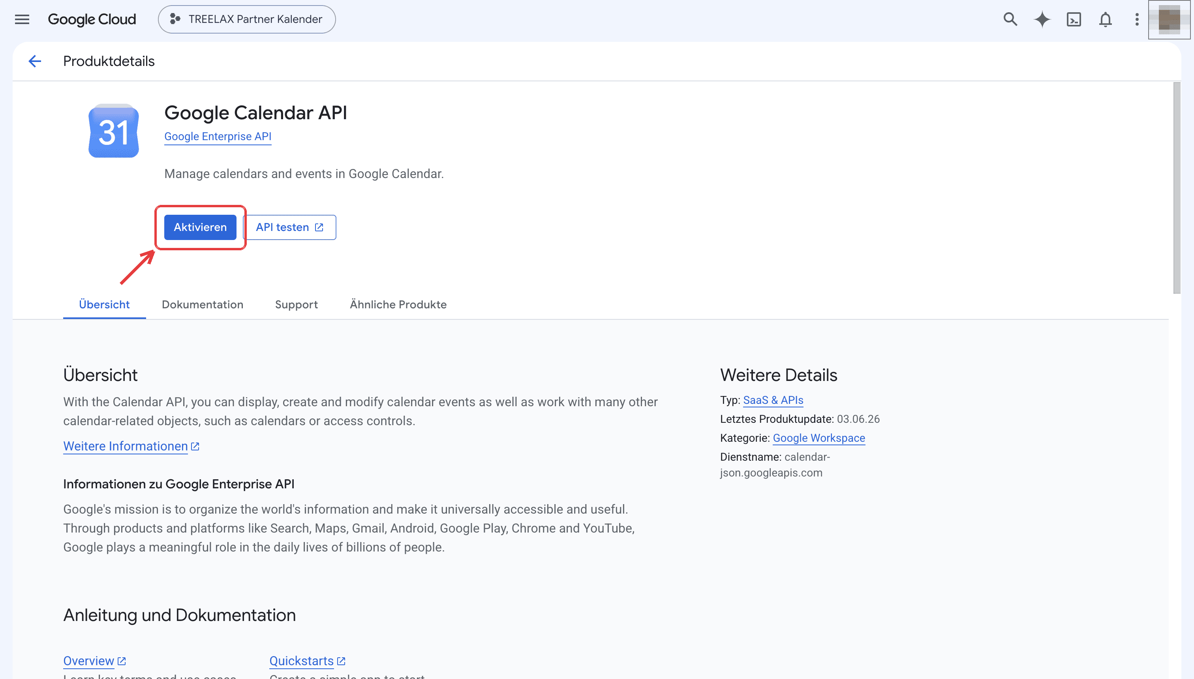Click the Google Calendar API heading
This screenshot has height=679, width=1194.
[x=255, y=113]
